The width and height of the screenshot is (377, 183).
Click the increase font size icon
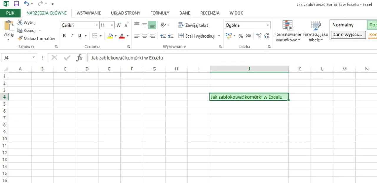pyautogui.click(x=119, y=25)
